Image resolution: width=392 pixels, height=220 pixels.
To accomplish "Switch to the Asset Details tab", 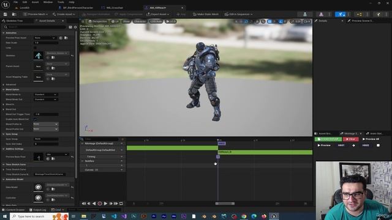I will [x=47, y=21].
